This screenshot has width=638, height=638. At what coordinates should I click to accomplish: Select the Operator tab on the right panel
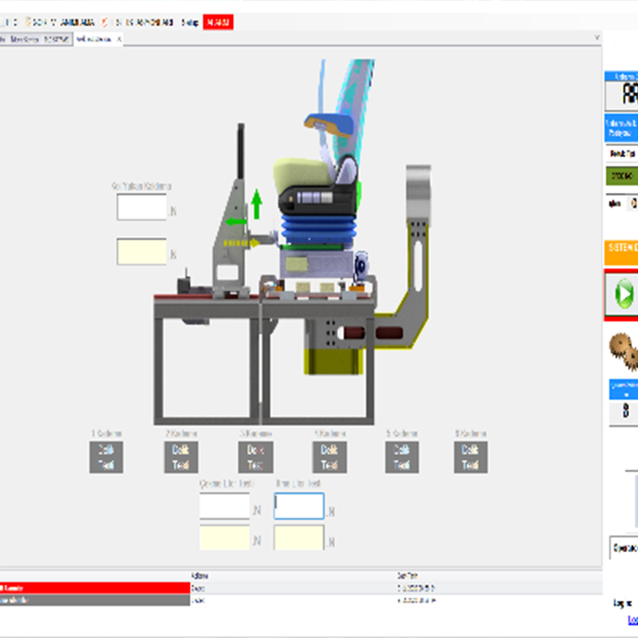point(623,548)
